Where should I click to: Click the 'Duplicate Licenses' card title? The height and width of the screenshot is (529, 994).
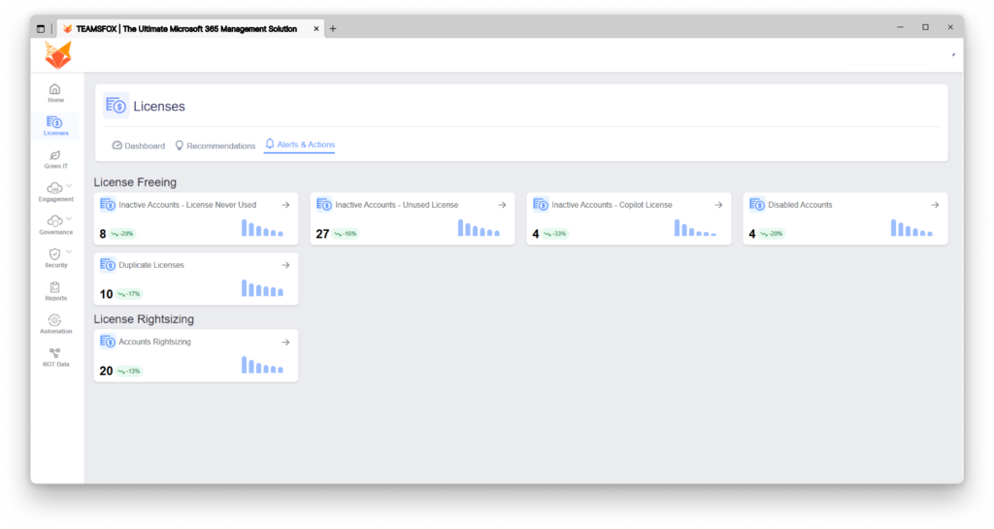pos(151,265)
